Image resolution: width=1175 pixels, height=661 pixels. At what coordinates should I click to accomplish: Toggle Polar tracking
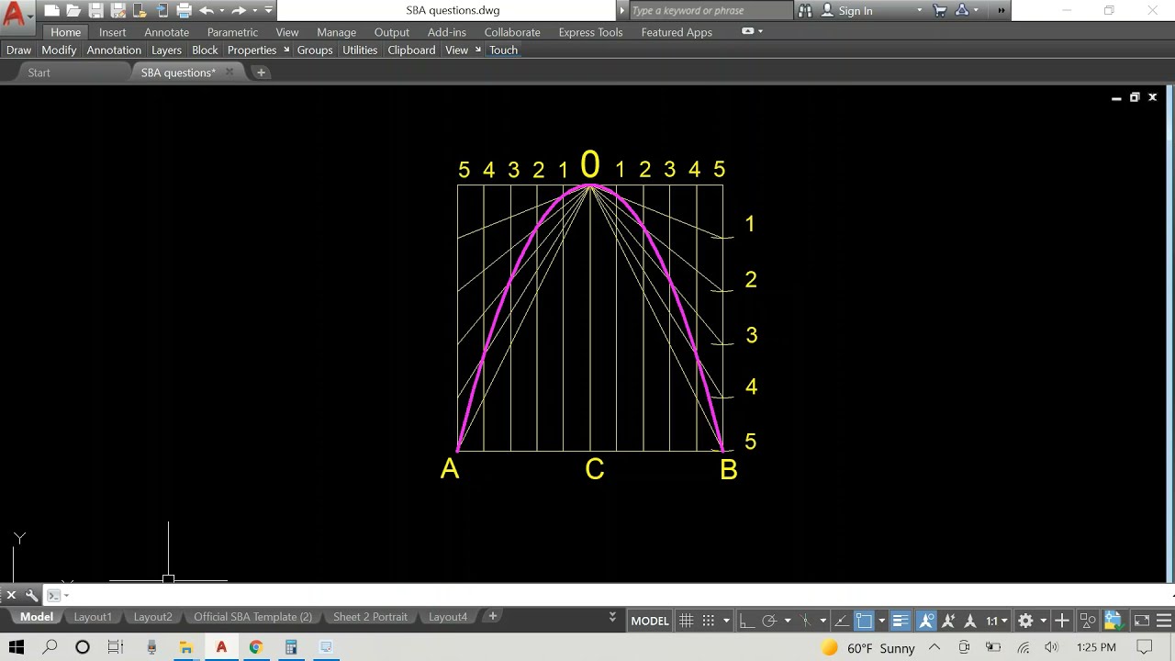point(769,621)
